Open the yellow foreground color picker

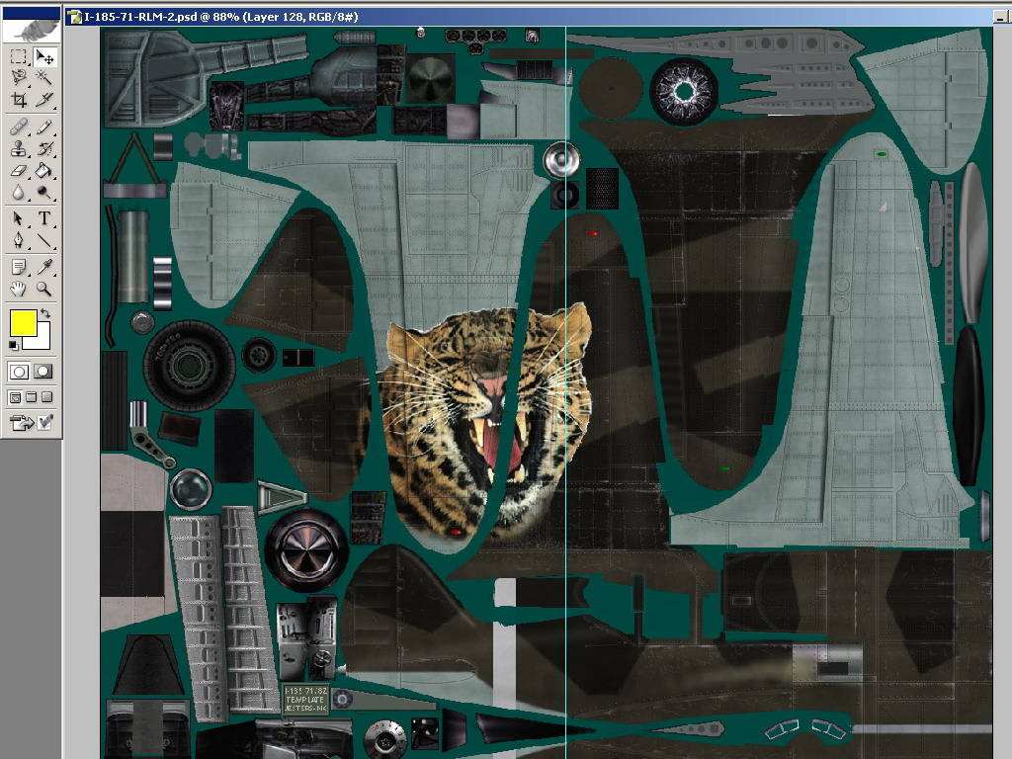(x=23, y=323)
